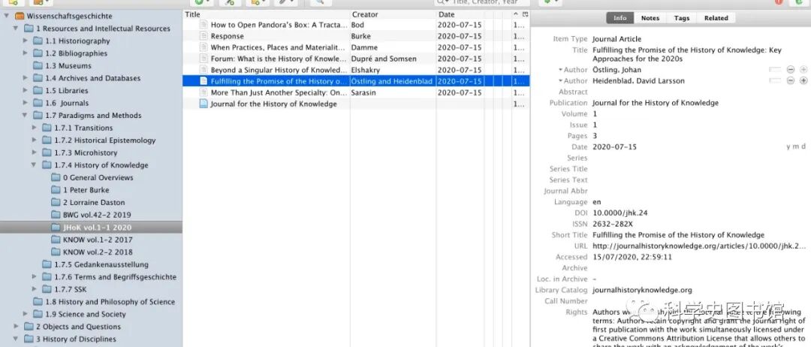Click the 1.7.5 Gedankenausstellung folder icon
811x347 pixels.
(47, 264)
